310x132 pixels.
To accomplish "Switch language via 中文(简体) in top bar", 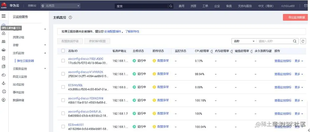I will (x=266, y=6).
